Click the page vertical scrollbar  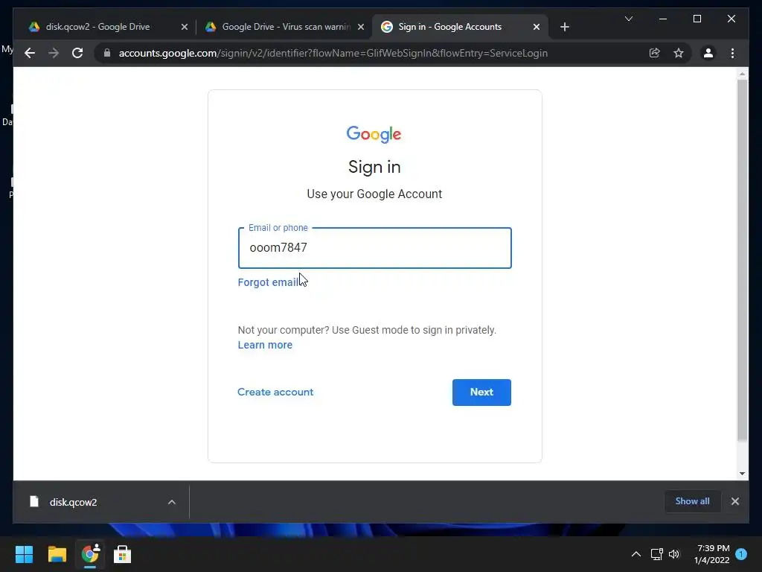pyautogui.click(x=742, y=260)
